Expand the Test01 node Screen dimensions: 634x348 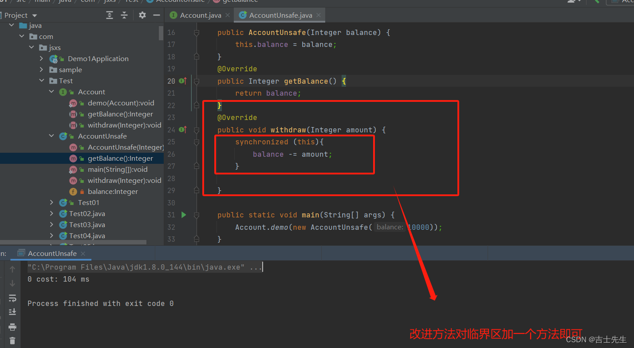tap(52, 202)
